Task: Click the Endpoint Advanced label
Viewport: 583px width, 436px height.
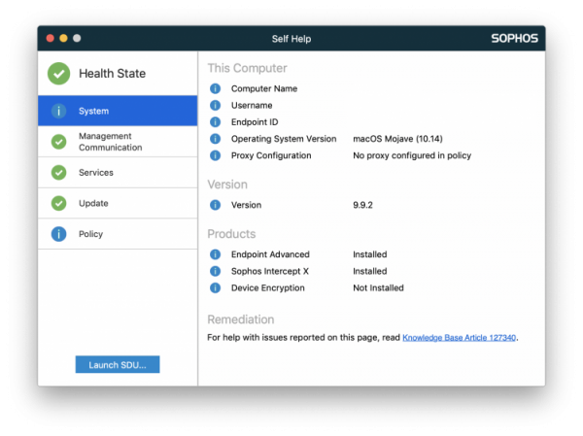Action: [270, 254]
